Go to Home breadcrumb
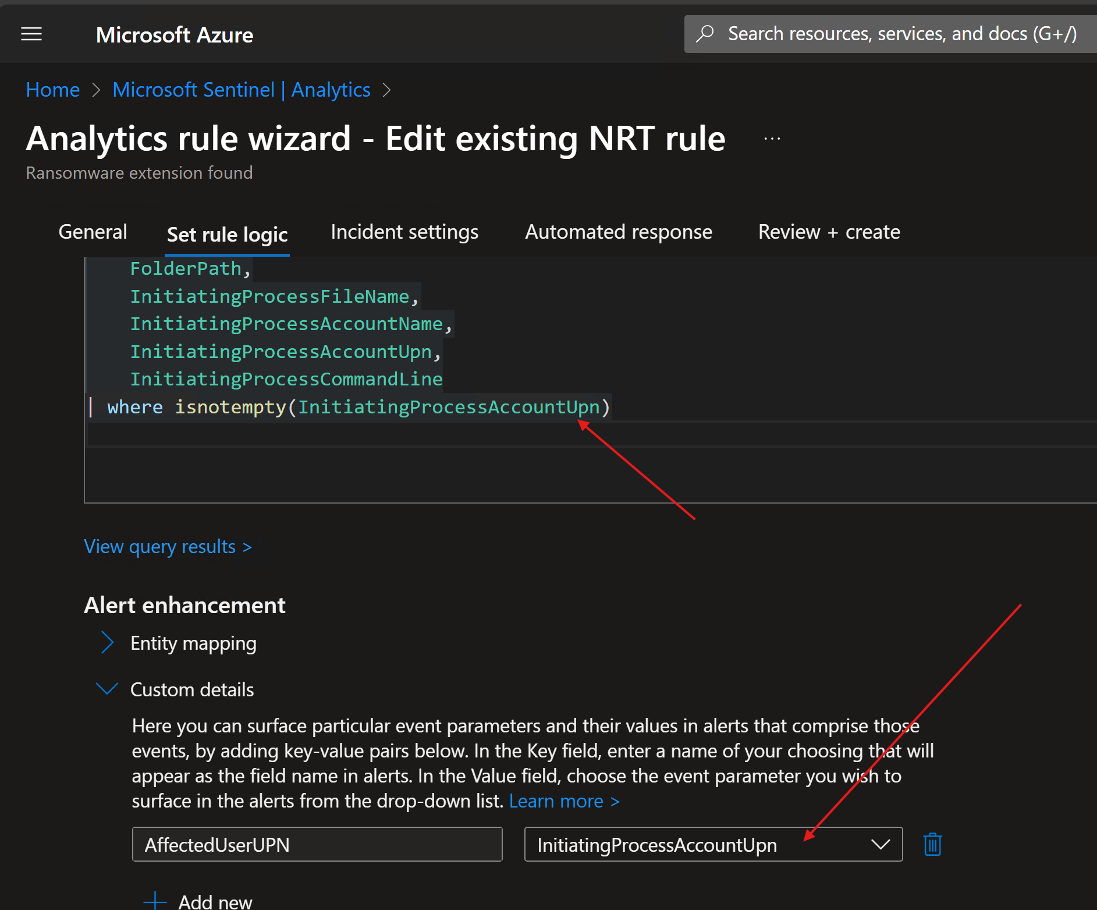 click(53, 90)
